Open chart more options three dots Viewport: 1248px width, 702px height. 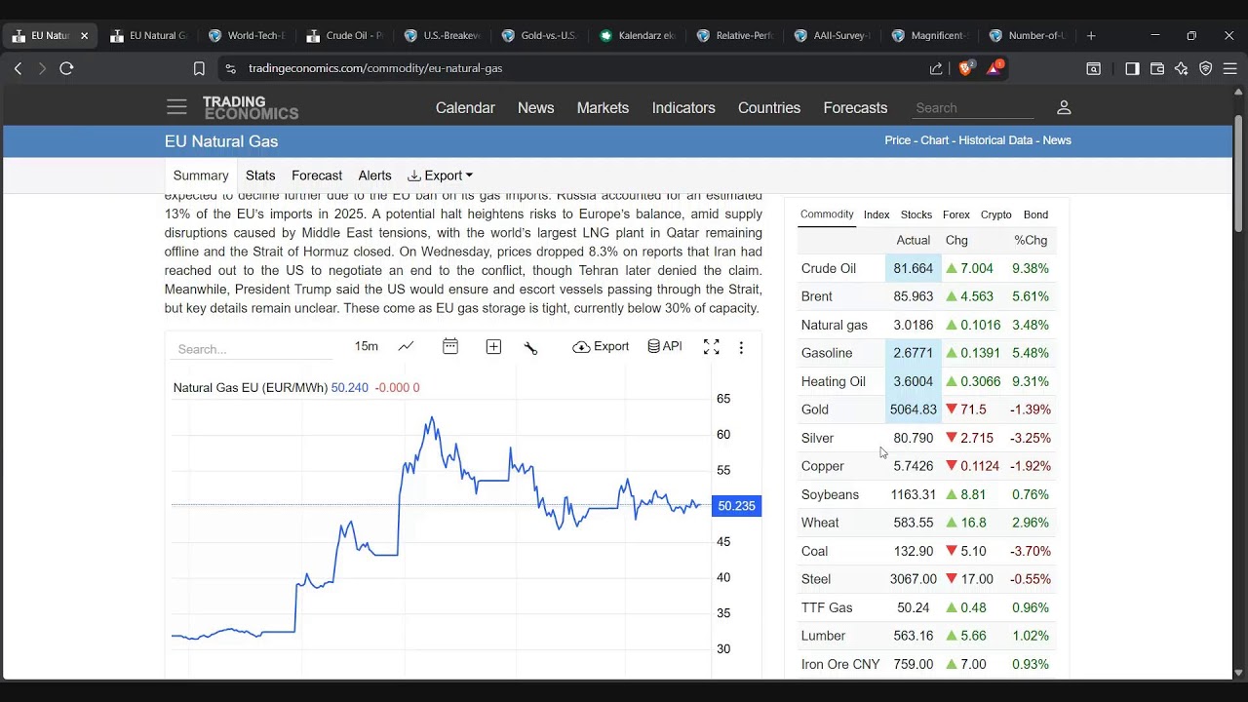(x=741, y=347)
